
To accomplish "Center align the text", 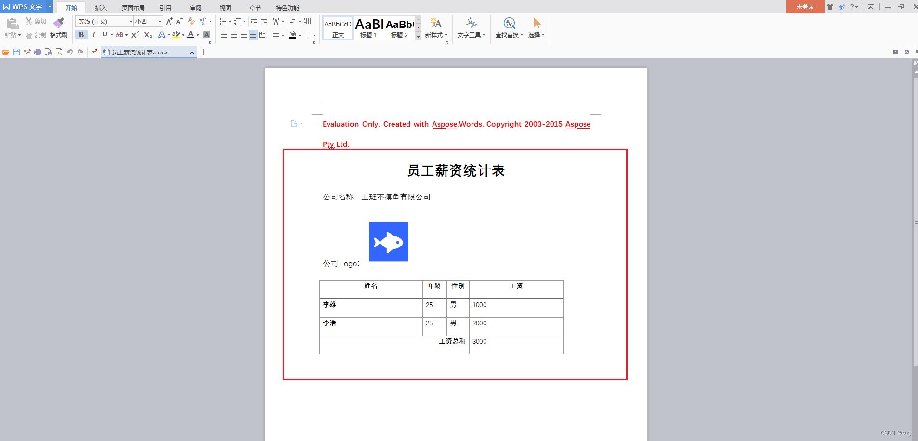I will (234, 35).
